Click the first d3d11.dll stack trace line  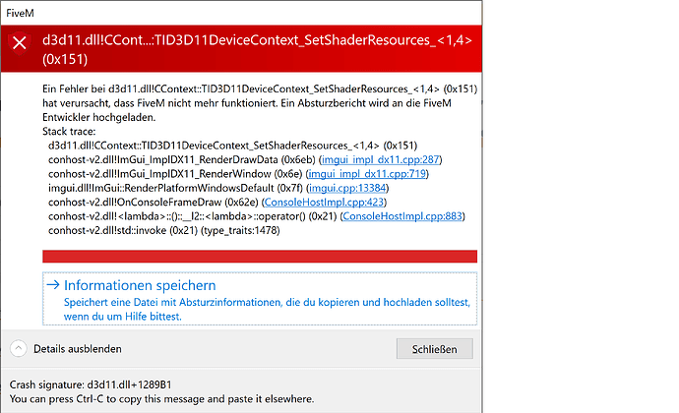[232, 146]
